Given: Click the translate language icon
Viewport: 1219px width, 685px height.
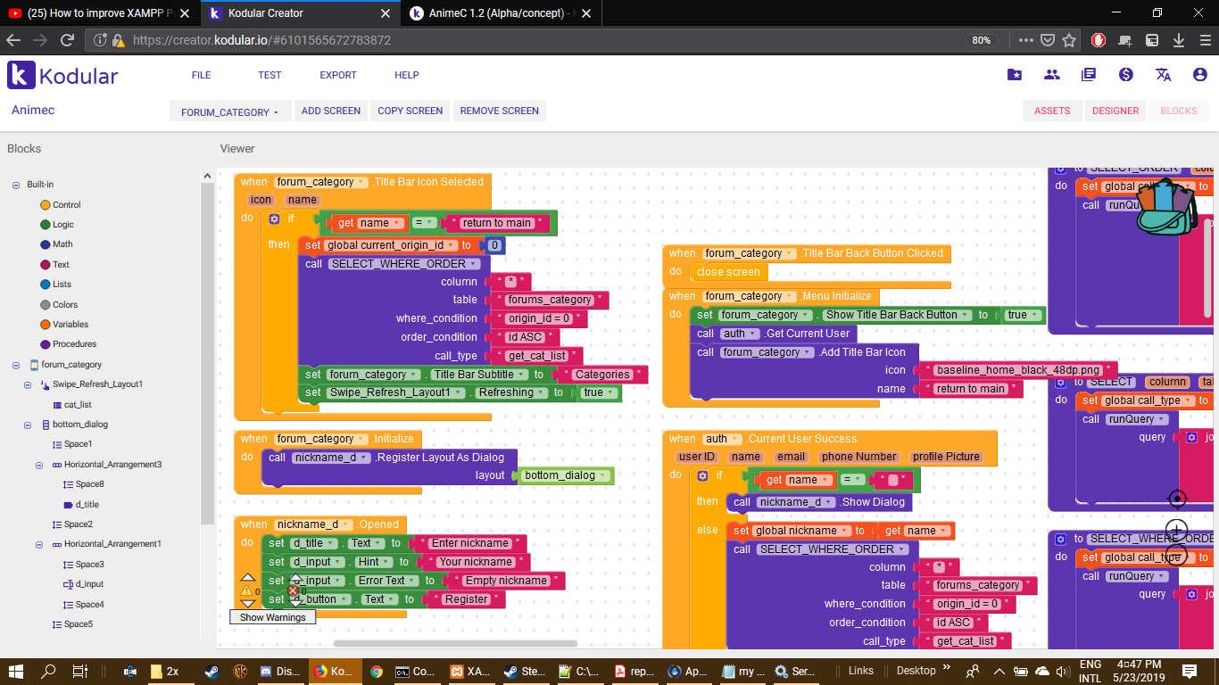Looking at the screenshot, I should (x=1163, y=75).
